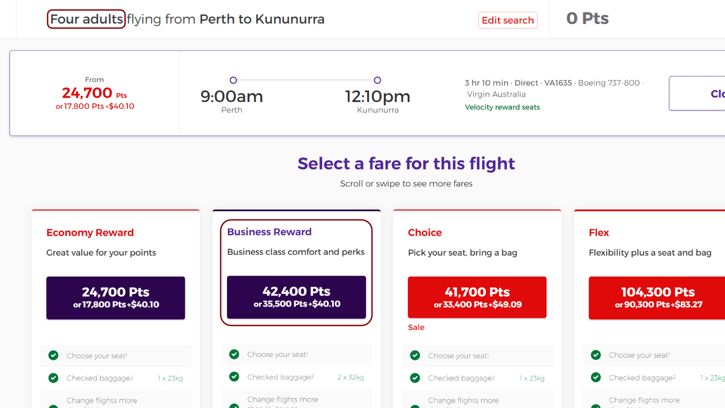Click the Edit search button
Screen dimensions: 725x408
point(507,20)
